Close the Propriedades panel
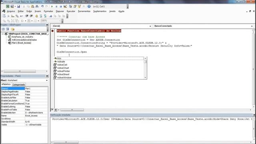Viewport: 256px width, 144px height. click(x=47, y=76)
